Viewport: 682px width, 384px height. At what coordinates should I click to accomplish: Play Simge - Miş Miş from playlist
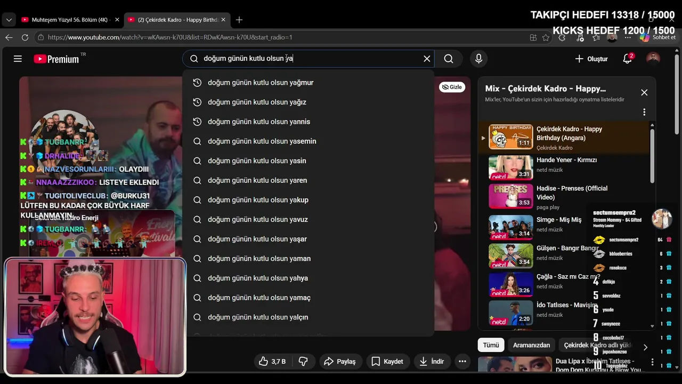click(564, 227)
